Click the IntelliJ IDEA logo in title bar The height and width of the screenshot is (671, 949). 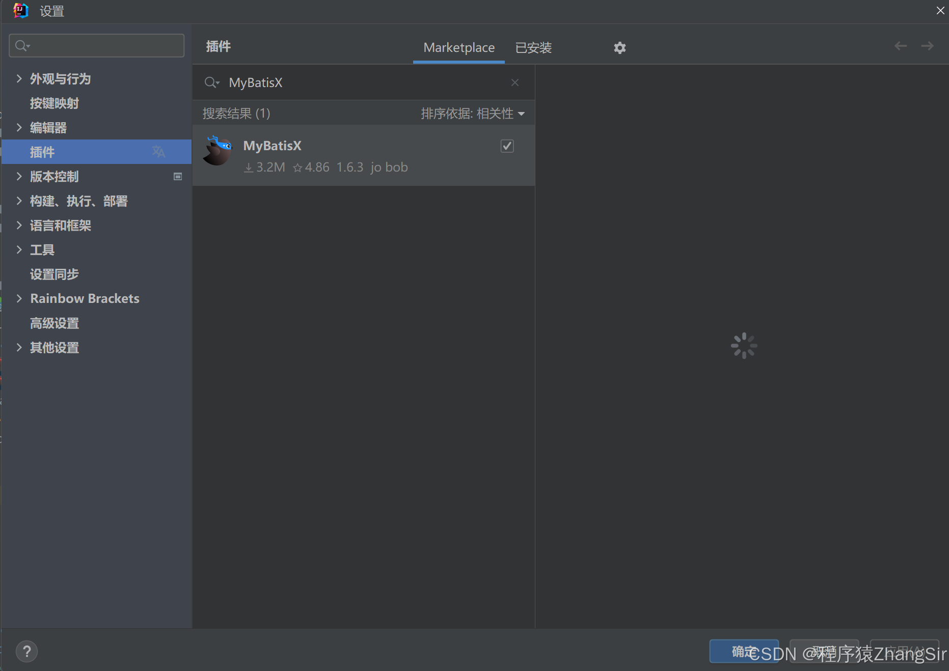[21, 11]
